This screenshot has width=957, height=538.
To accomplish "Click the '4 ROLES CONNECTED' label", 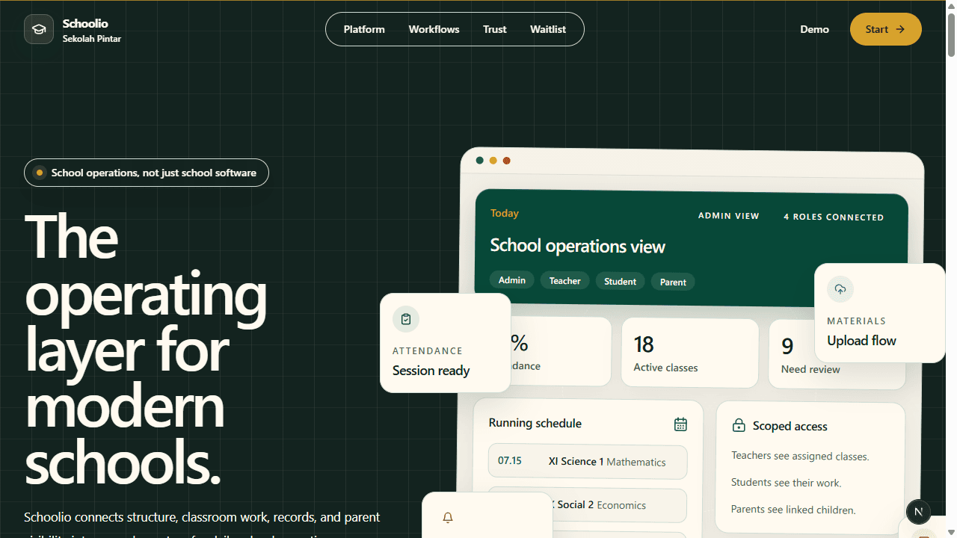I will tap(834, 217).
